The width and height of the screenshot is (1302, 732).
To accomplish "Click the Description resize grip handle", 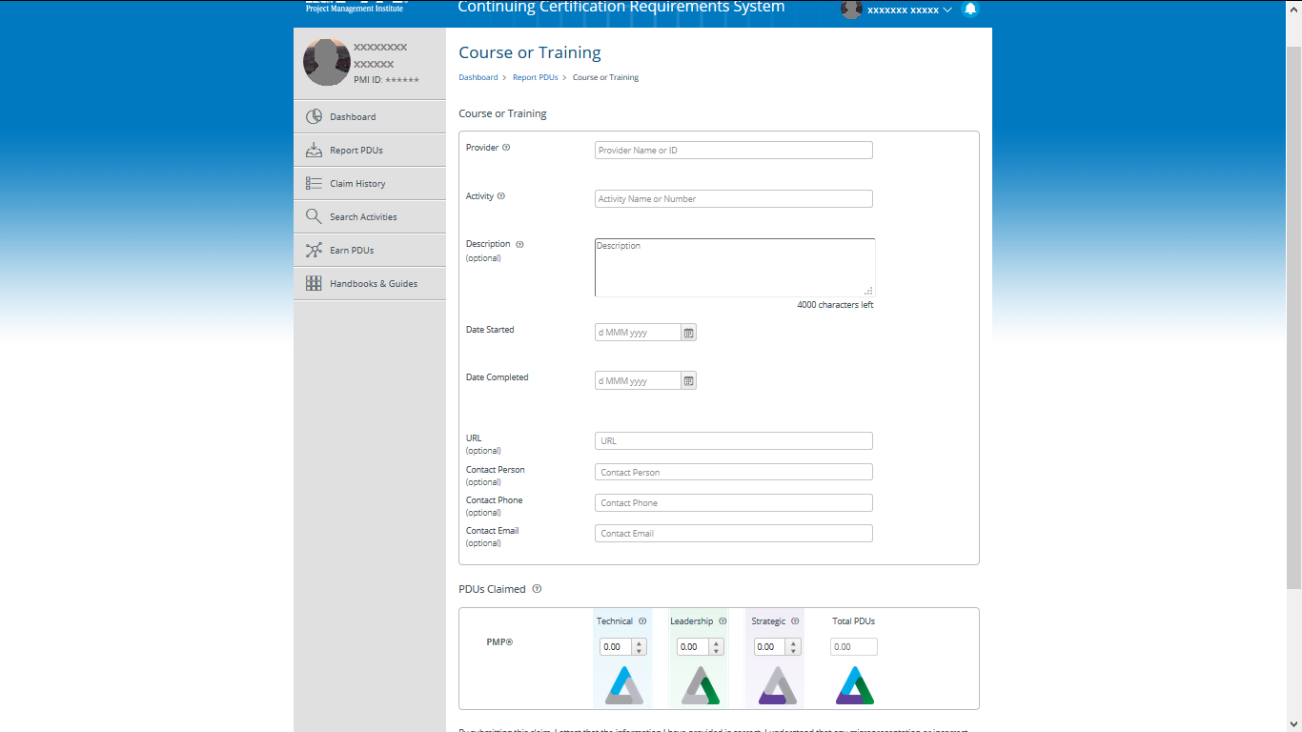I will [x=868, y=291].
